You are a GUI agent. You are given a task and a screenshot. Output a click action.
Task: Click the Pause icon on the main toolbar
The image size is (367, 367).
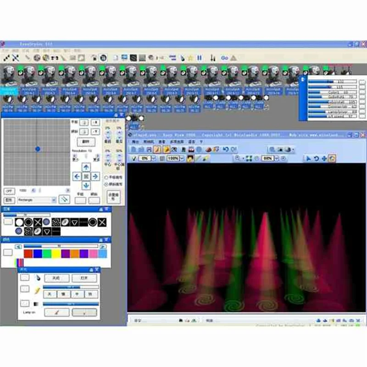[x=200, y=57]
